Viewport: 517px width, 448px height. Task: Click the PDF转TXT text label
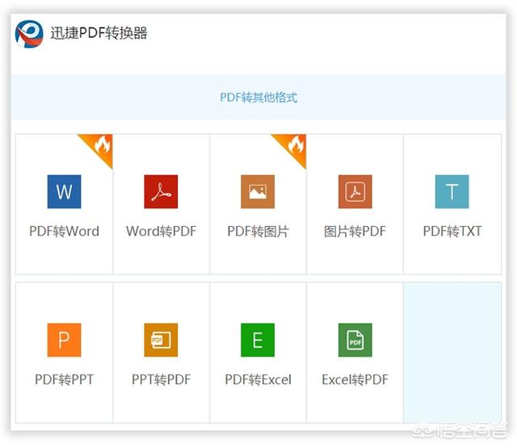tap(452, 232)
